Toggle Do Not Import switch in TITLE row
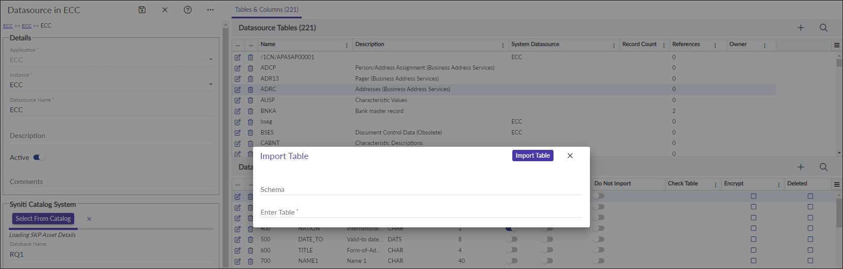 599,250
